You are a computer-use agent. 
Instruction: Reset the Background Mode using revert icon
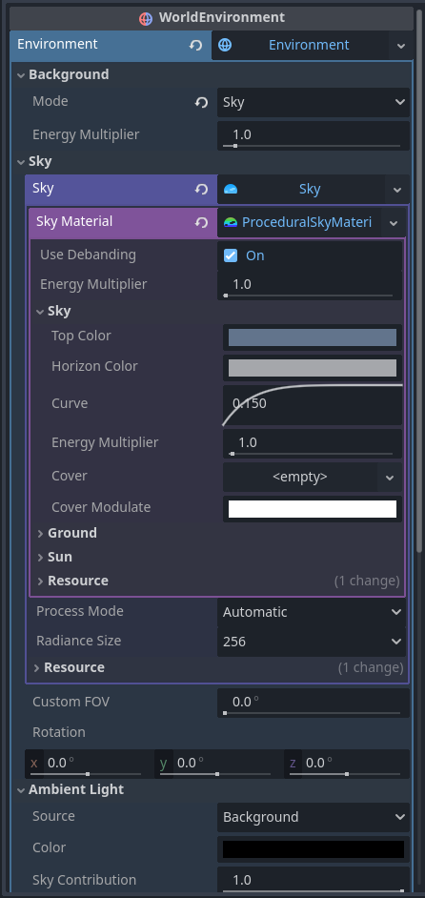[x=201, y=103]
